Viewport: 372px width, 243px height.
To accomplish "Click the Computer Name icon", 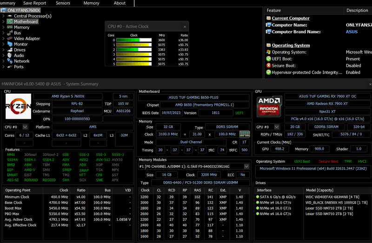I will (269, 25).
